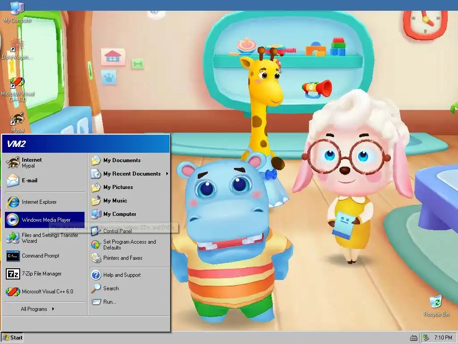This screenshot has height=344, width=458.
Task: Click the "My Recent Documents" label
Action: (132, 174)
